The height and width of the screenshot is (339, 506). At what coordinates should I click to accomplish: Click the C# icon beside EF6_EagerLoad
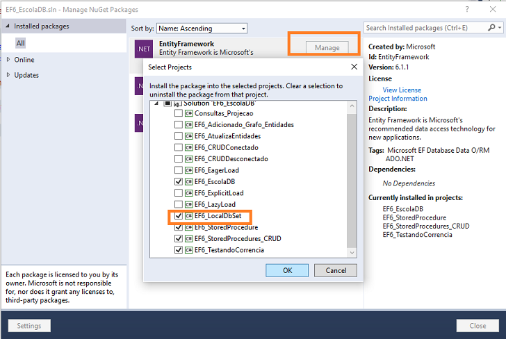189,170
